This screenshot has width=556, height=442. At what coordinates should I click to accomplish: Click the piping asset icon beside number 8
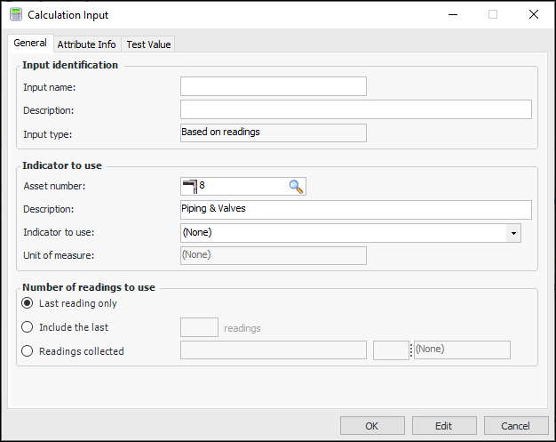pyautogui.click(x=189, y=186)
